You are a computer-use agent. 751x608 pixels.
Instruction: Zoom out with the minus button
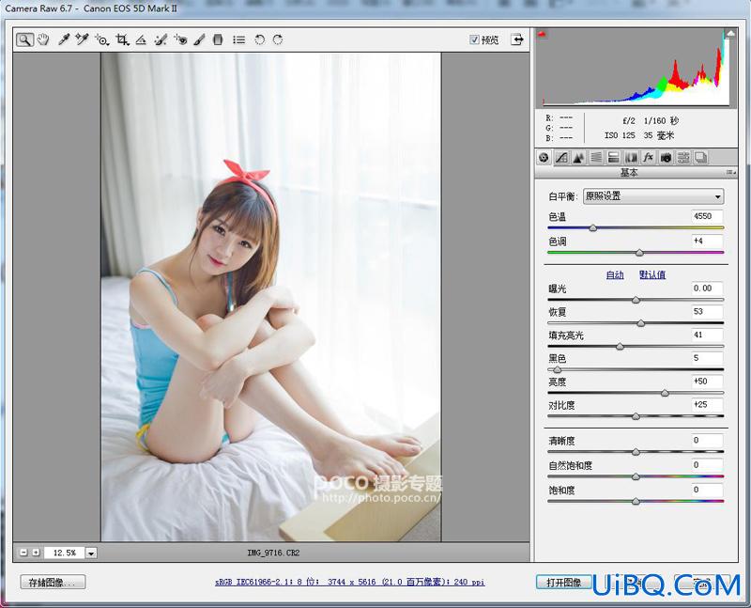pyautogui.click(x=23, y=553)
